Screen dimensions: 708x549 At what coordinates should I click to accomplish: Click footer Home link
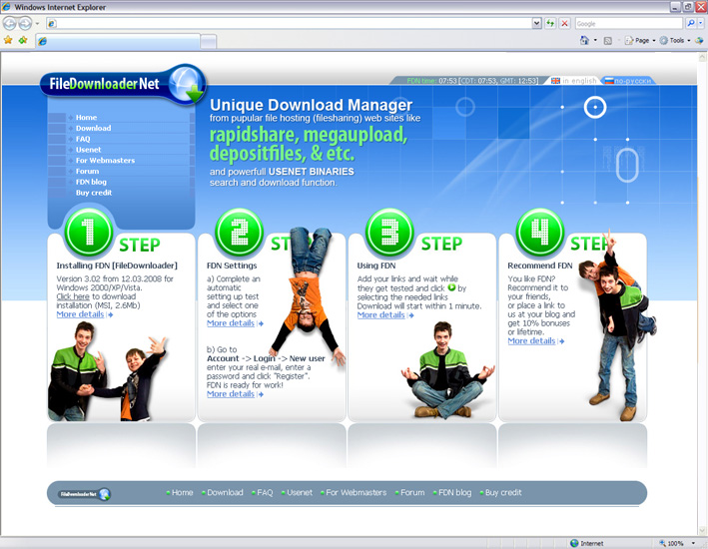click(x=183, y=492)
